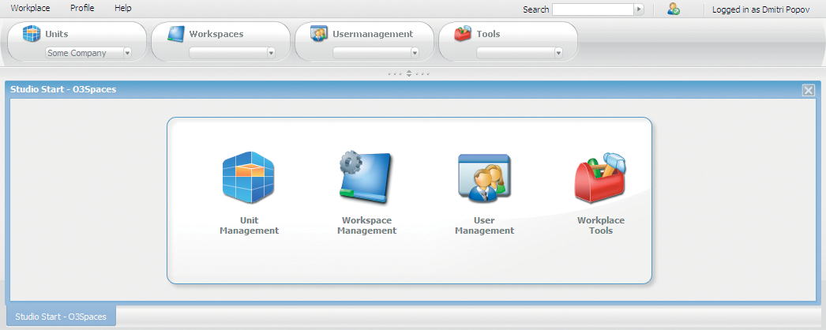826x330 pixels.
Task: Expand the Usermanagement dropdown
Action: (x=415, y=53)
